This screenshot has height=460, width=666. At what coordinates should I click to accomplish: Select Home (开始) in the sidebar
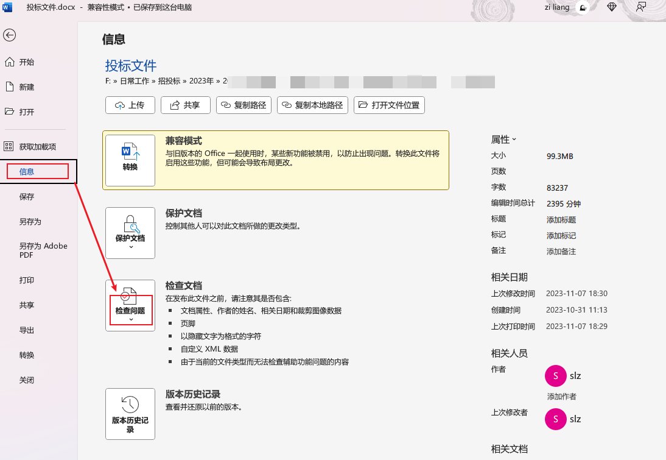click(27, 62)
